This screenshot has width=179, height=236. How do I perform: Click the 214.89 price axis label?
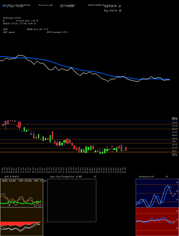175,132
